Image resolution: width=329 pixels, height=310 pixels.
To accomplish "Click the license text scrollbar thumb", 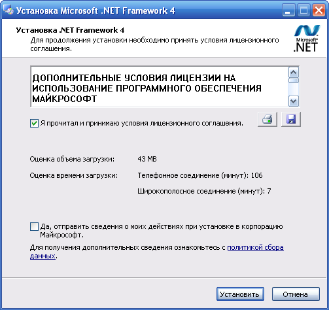I will point(294,80).
